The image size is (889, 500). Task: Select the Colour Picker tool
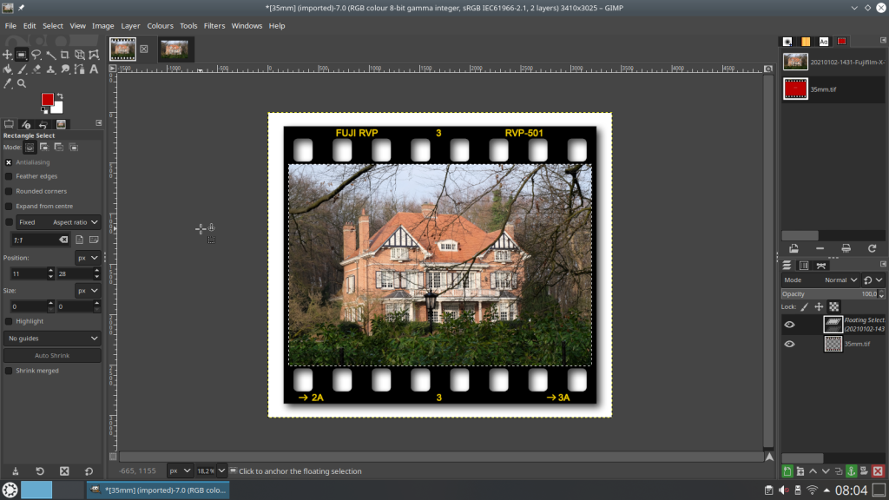point(7,84)
